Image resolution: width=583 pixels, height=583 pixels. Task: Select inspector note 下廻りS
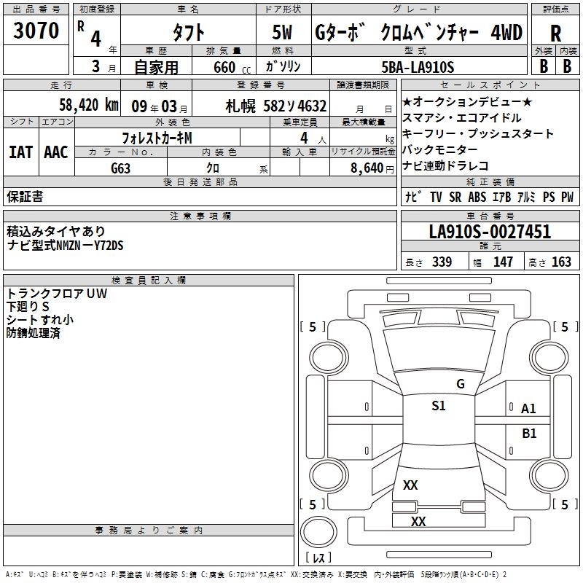click(28, 306)
